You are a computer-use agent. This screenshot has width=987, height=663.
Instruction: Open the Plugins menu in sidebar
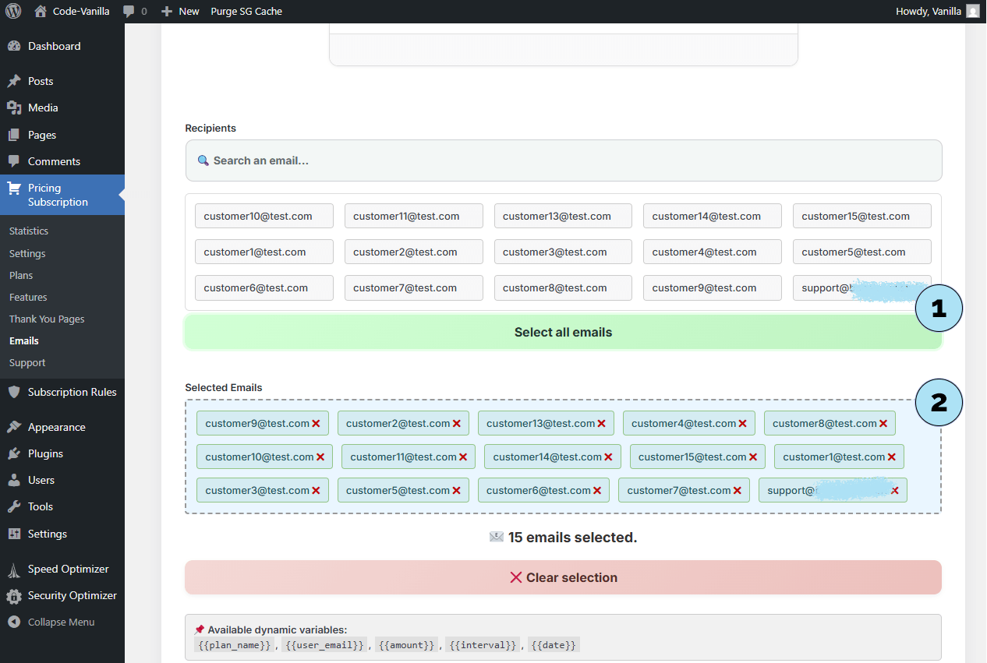45,453
